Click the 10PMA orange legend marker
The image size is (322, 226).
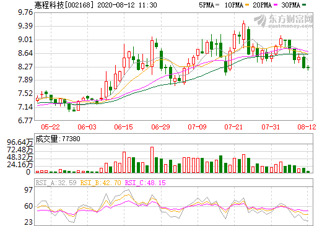247,5
